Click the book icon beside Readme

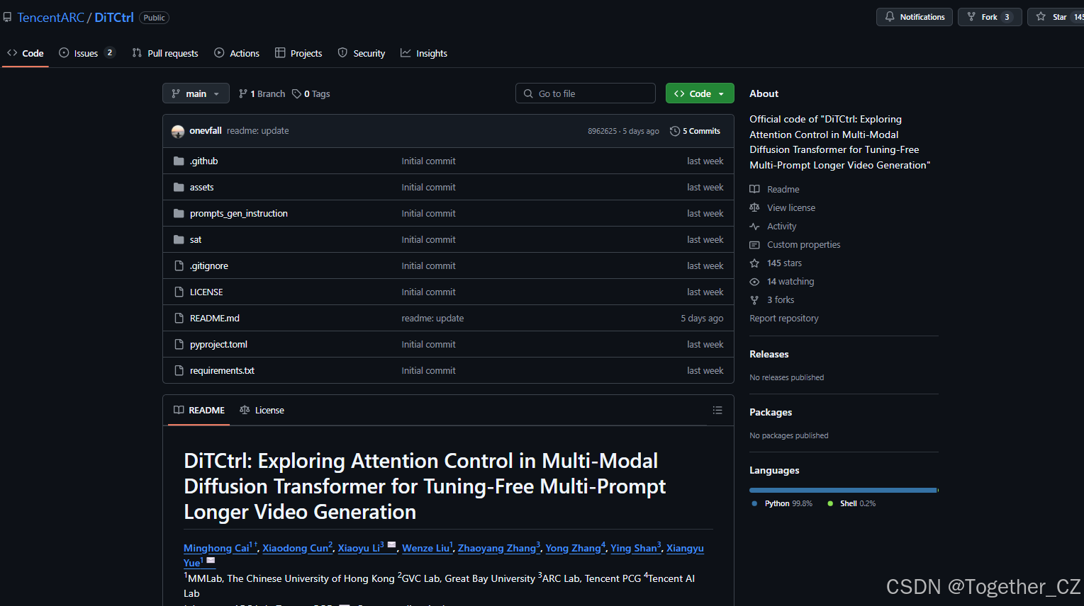point(754,189)
